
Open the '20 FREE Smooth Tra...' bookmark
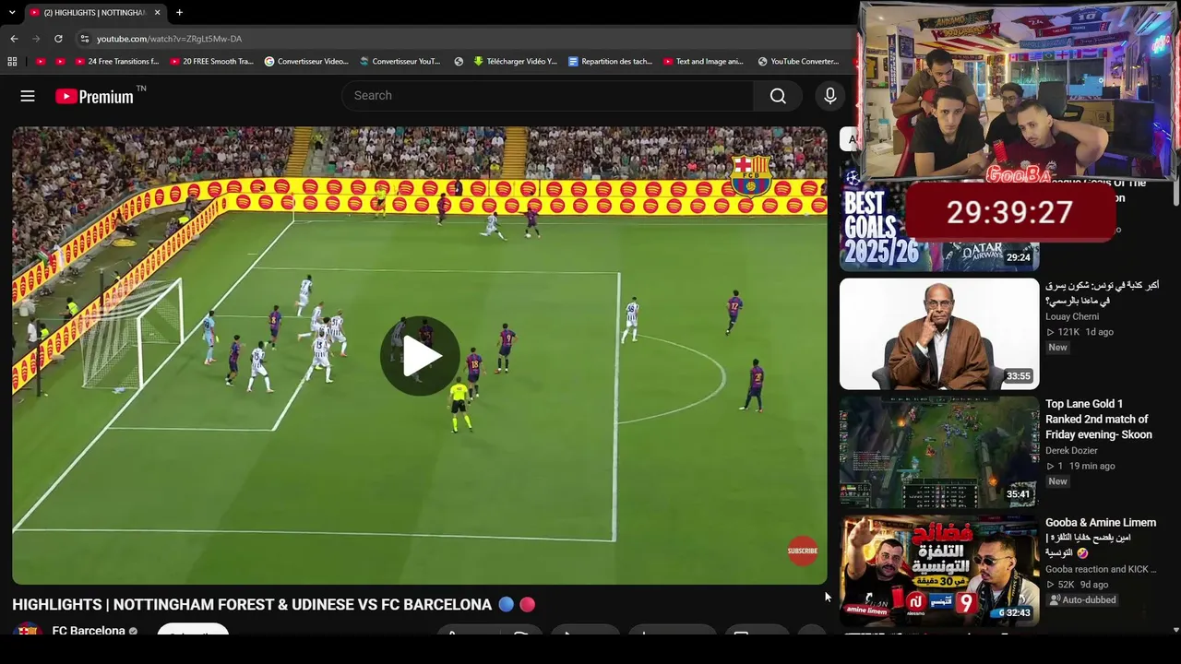pos(211,62)
